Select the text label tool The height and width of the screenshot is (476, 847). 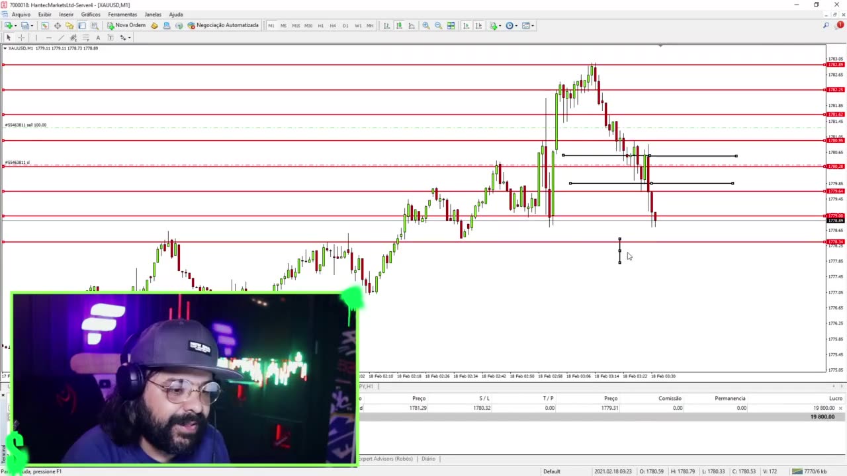point(111,38)
